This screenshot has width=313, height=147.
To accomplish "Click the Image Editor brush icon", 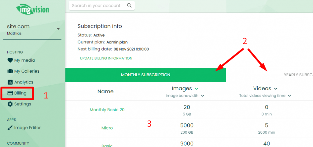I will [10, 128].
